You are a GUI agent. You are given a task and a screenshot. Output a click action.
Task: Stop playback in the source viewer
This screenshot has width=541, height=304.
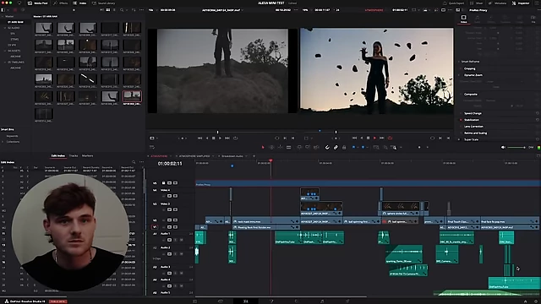(x=214, y=138)
